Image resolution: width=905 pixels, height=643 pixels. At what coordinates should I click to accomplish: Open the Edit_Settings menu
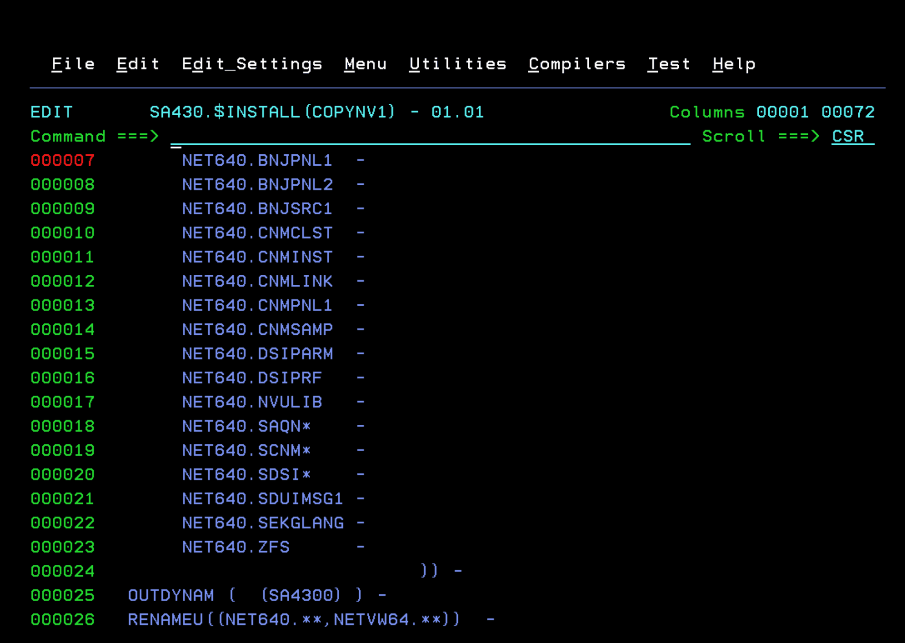252,63
